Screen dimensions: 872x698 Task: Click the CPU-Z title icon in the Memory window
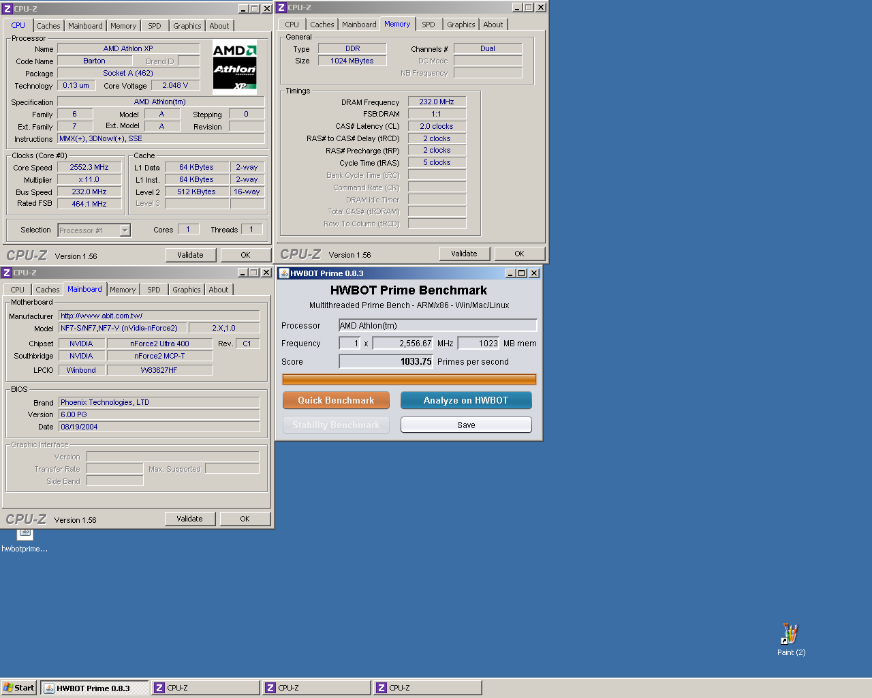click(x=281, y=7)
